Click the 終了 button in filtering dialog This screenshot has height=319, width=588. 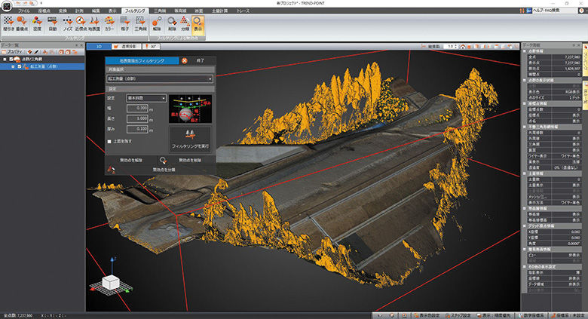(x=201, y=60)
